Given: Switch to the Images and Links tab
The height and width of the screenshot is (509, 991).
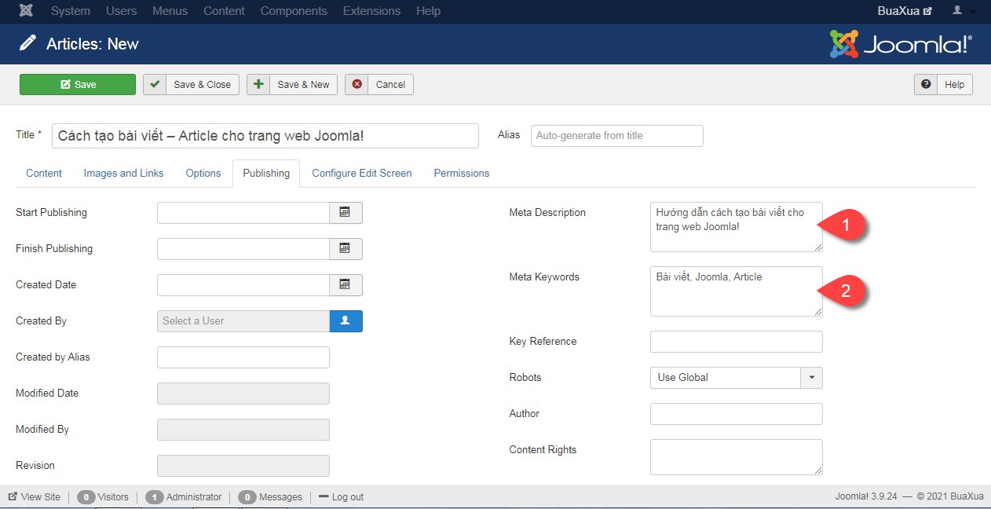Looking at the screenshot, I should tap(124, 173).
